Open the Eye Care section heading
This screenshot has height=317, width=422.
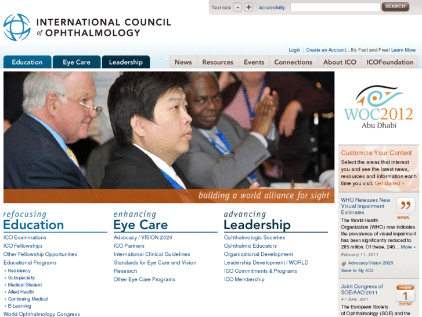[x=140, y=225]
